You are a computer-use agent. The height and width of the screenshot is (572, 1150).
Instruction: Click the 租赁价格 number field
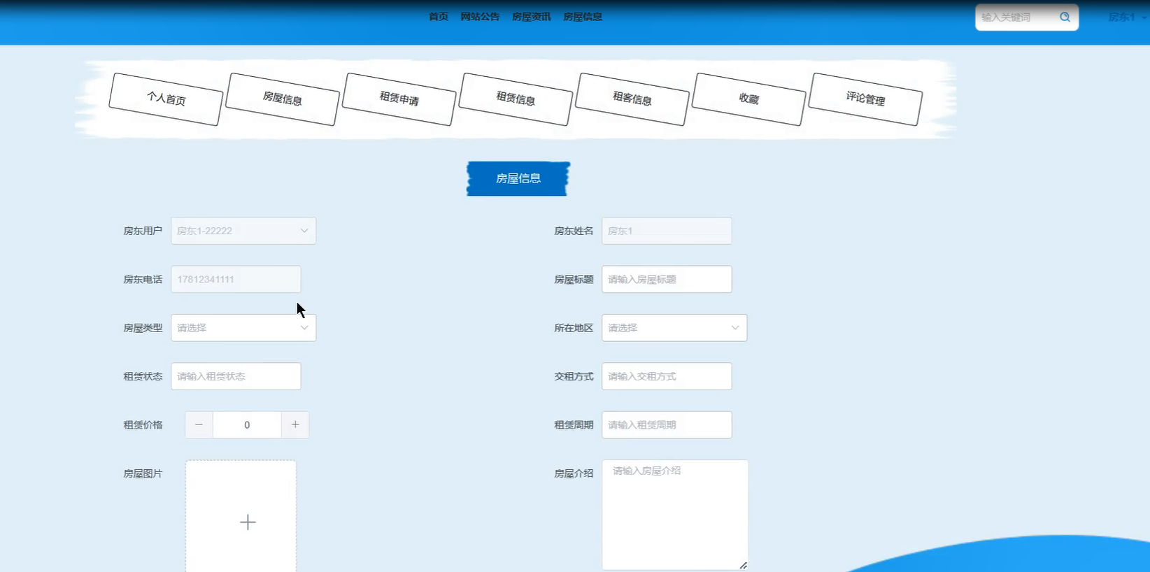247,424
